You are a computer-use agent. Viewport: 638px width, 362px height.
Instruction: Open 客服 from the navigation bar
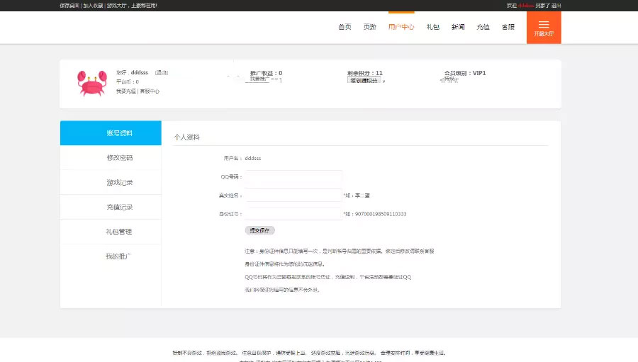508,27
